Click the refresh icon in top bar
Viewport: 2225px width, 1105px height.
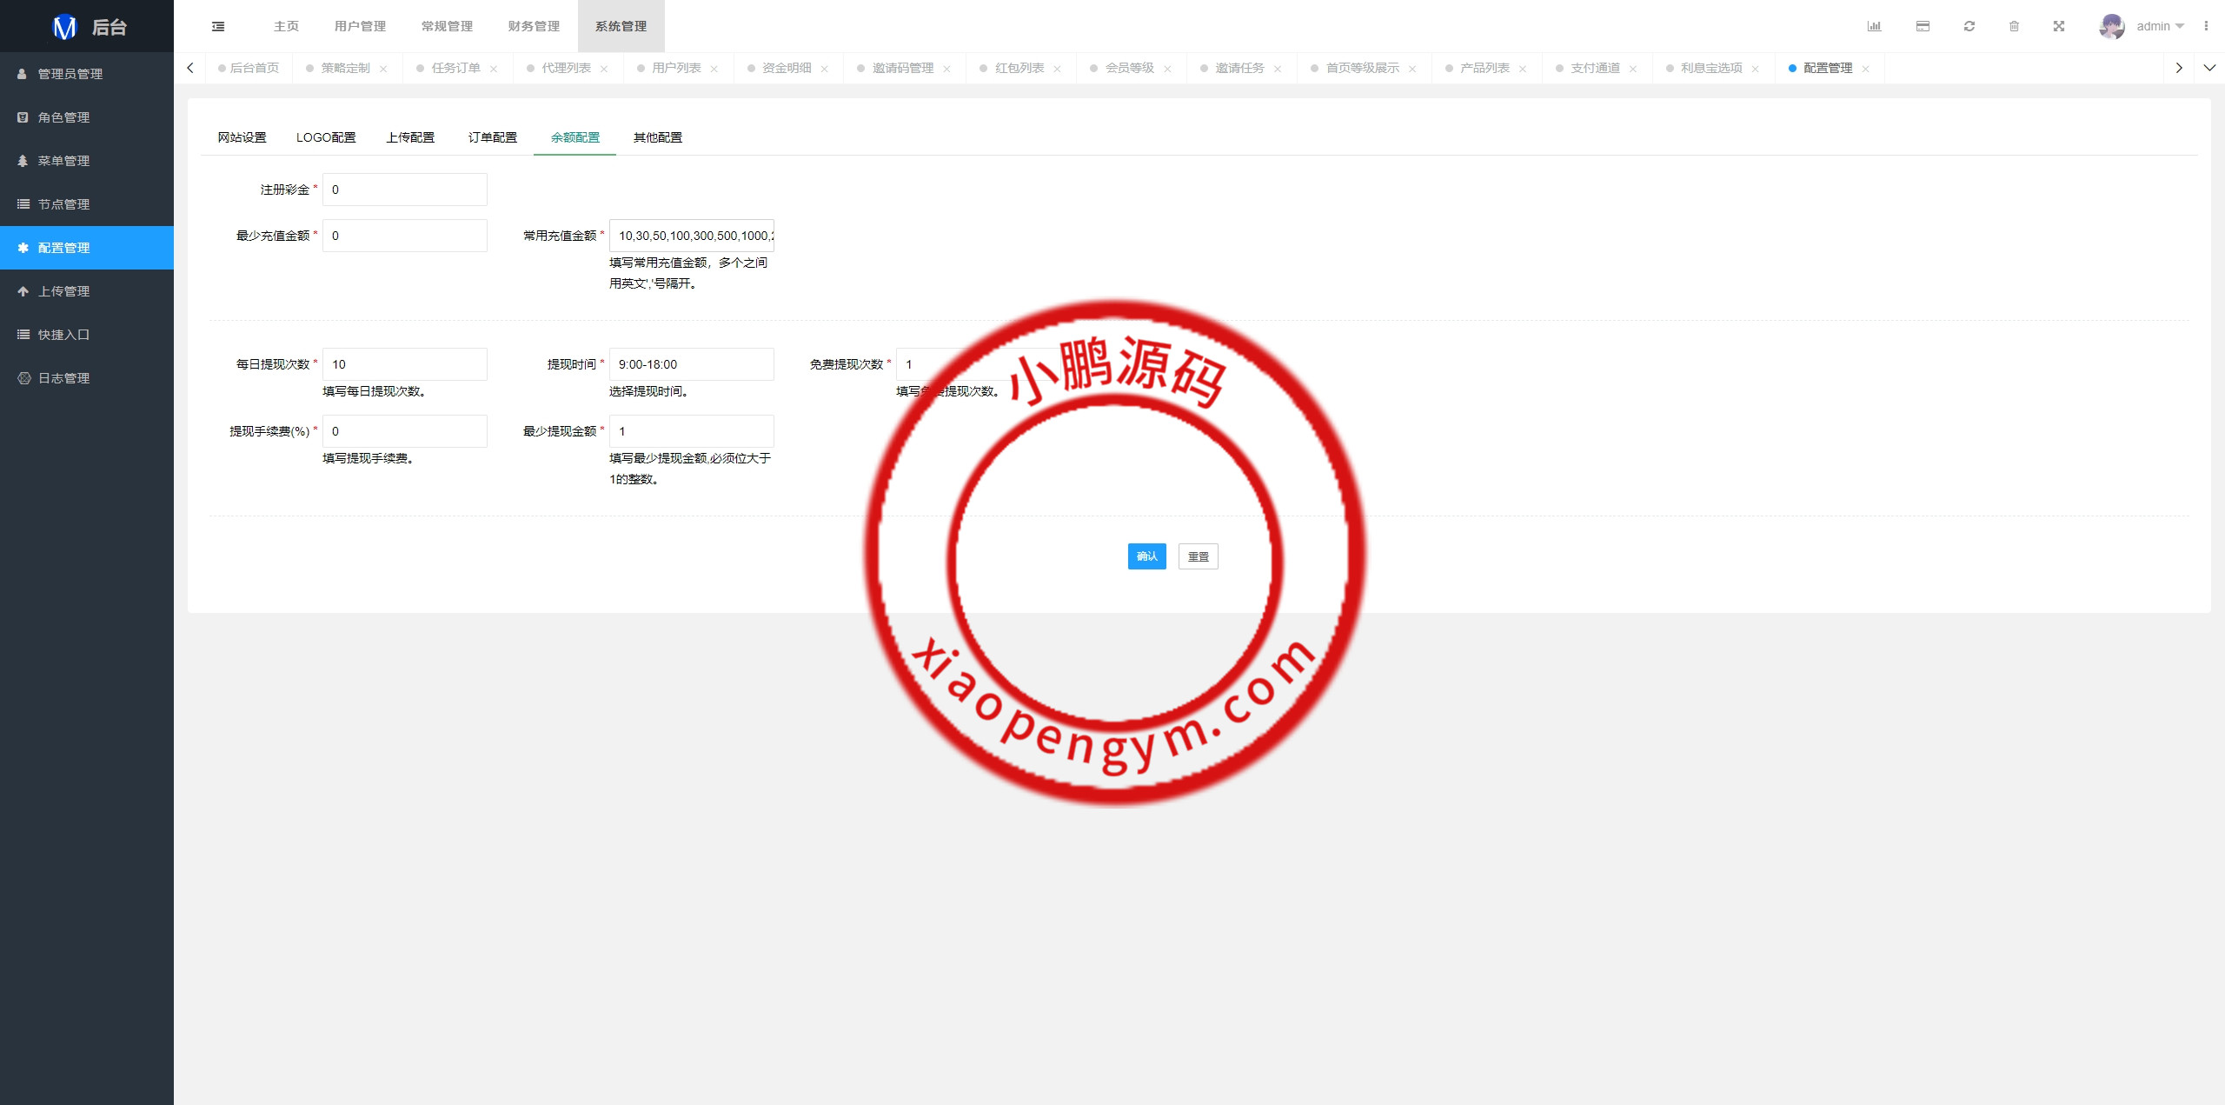tap(1969, 26)
